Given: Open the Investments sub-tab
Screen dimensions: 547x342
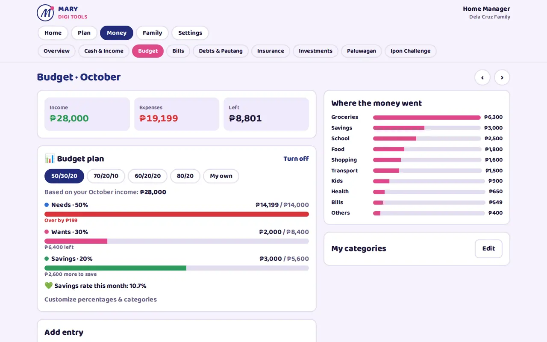Looking at the screenshot, I should (x=315, y=51).
